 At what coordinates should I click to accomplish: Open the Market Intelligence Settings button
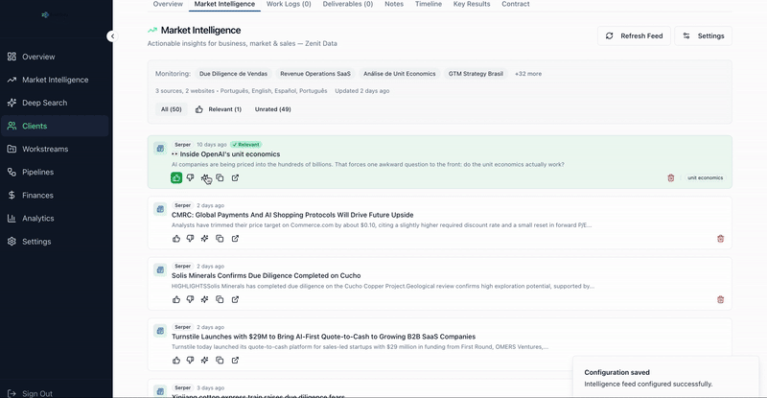coord(703,35)
